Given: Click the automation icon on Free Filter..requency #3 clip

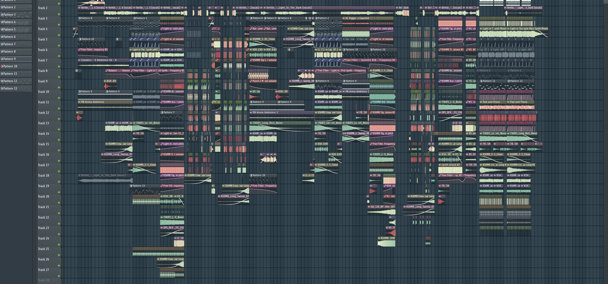Looking at the screenshot, I should point(79,50).
